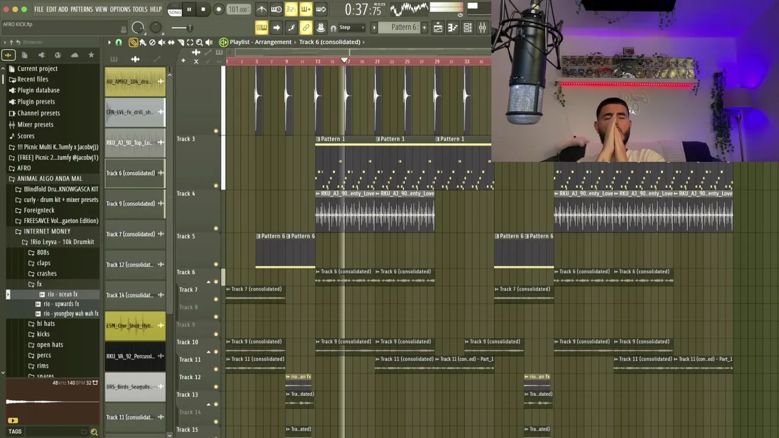Toggle the playlist snap magnet icon
The height and width of the screenshot is (438, 779).
pos(119,42)
